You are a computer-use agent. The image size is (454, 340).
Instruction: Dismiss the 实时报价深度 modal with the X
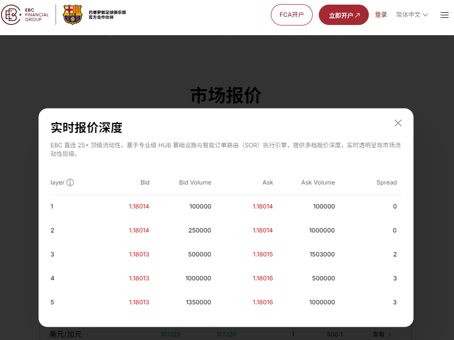pyautogui.click(x=398, y=123)
